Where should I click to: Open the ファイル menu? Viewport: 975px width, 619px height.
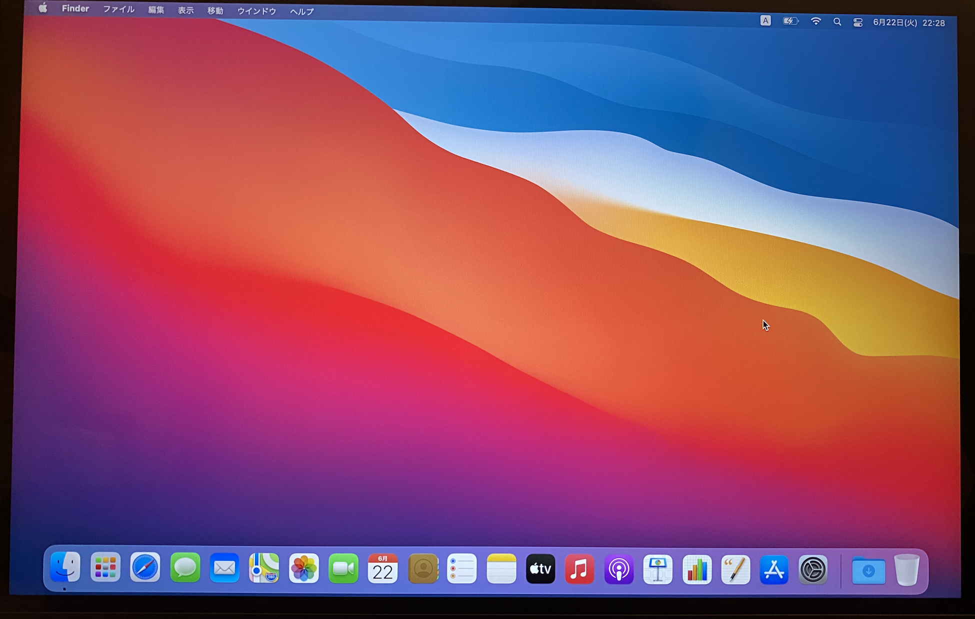point(118,9)
